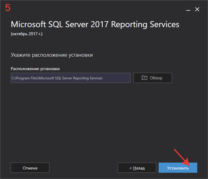Go back with the < Назад button

point(137,168)
